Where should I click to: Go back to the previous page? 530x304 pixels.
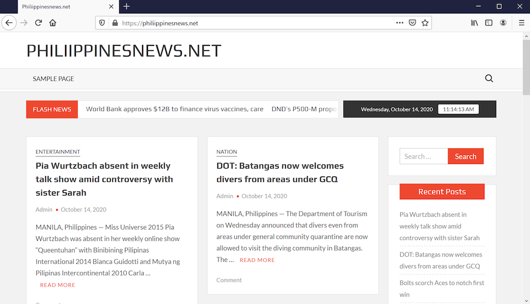9,23
